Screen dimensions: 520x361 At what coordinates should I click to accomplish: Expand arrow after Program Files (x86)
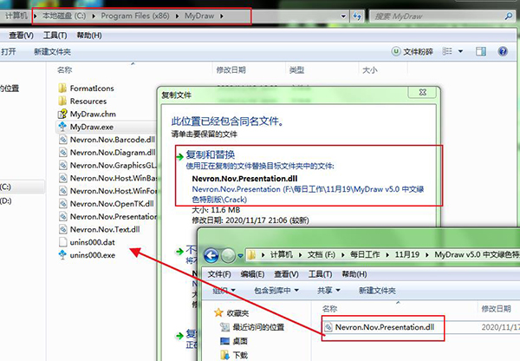tap(177, 16)
